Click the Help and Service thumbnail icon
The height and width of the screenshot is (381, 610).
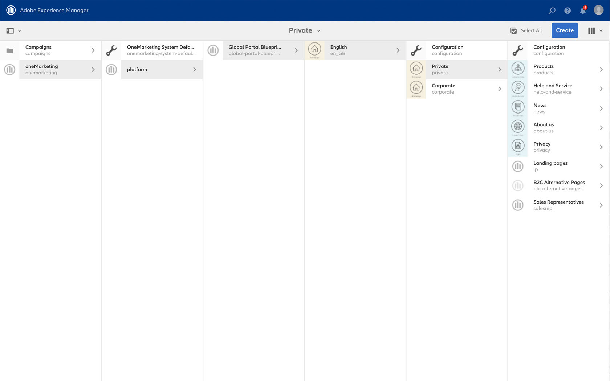[x=518, y=89]
